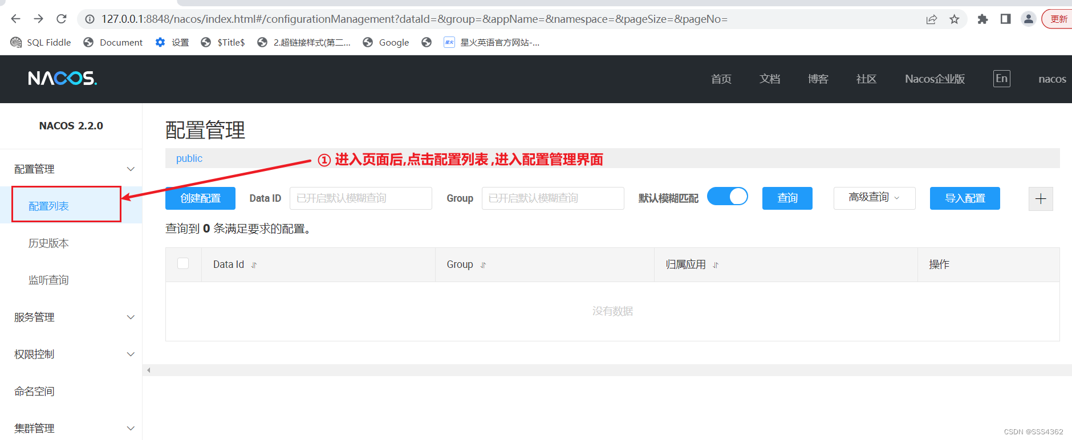Switch language with the En button
Screen dimensions: 1072x440
pyautogui.click(x=1002, y=79)
